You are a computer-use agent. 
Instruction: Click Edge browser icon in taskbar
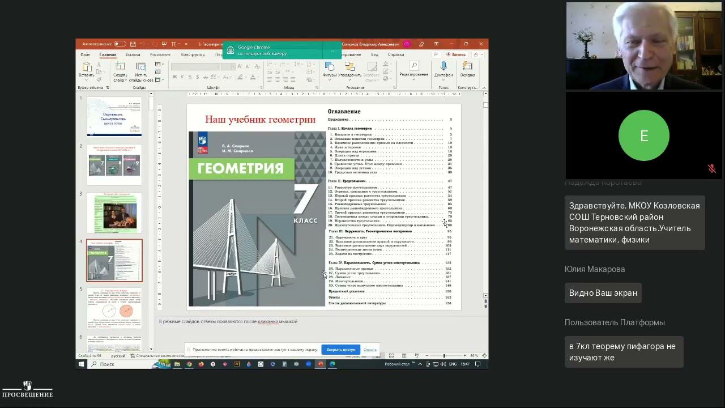[332, 364]
